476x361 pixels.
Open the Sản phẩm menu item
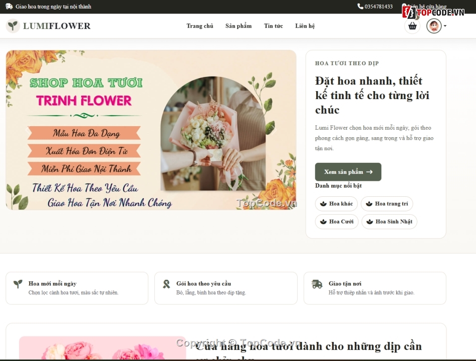pos(239,26)
